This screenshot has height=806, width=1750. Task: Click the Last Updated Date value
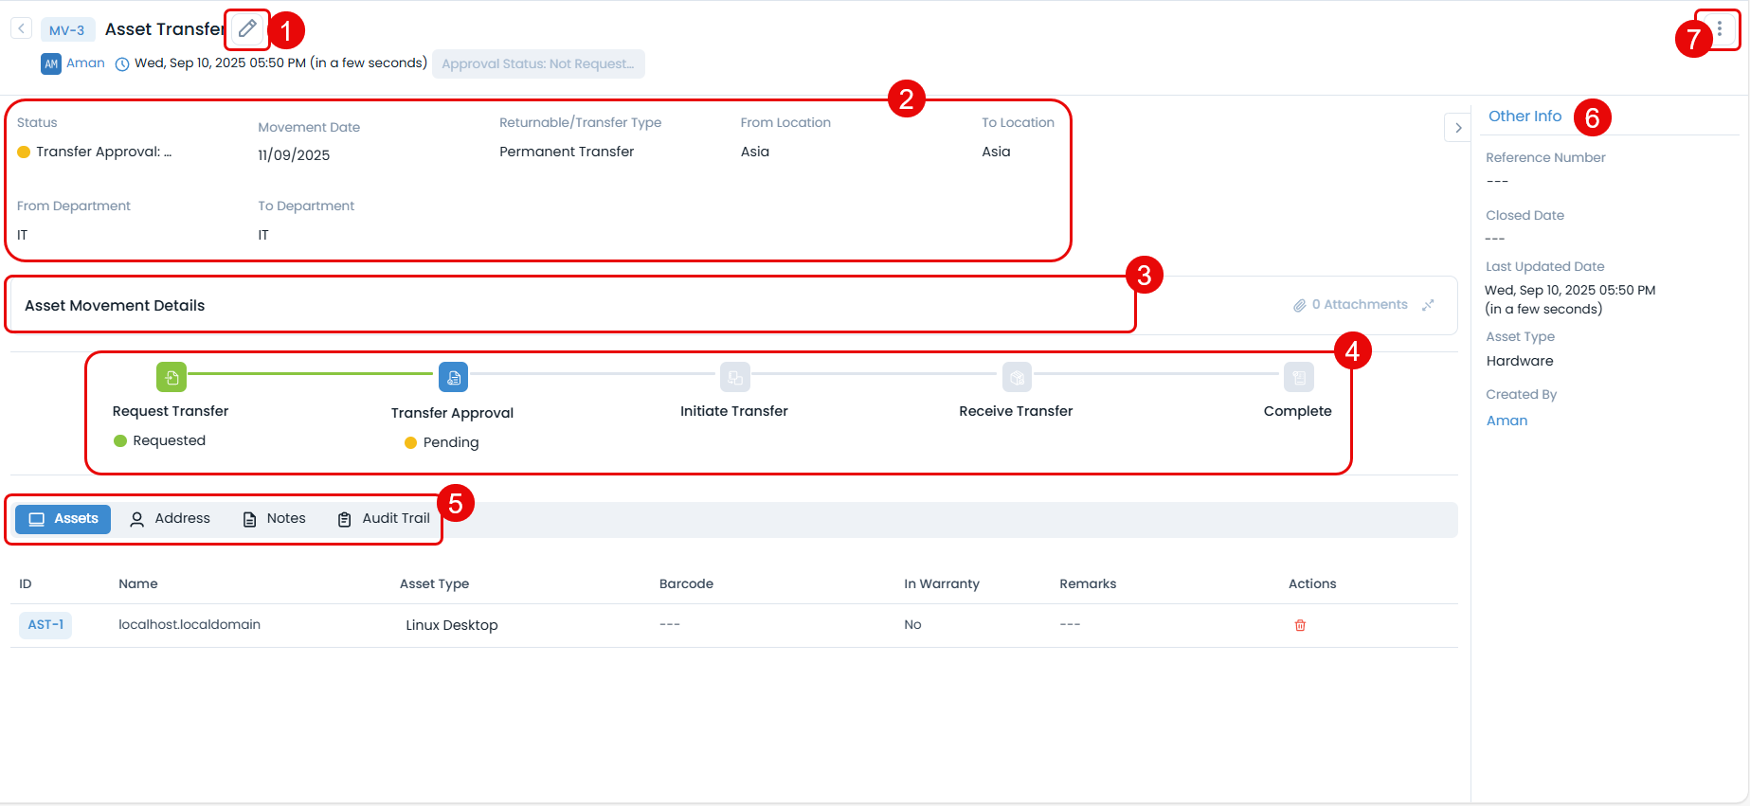click(1570, 299)
